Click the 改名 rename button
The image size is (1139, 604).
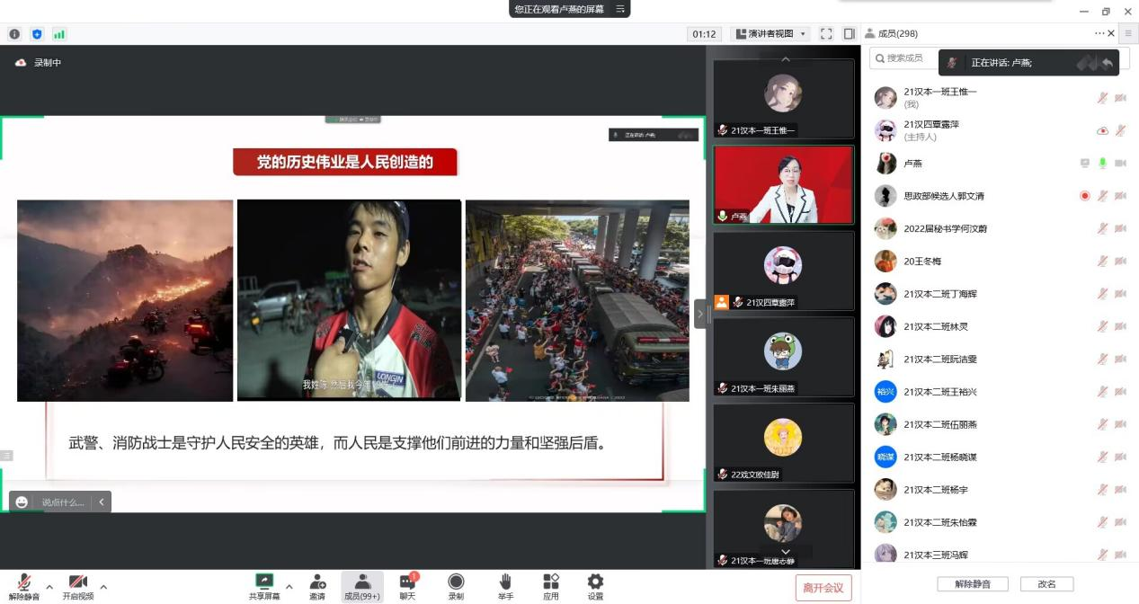tap(1046, 583)
